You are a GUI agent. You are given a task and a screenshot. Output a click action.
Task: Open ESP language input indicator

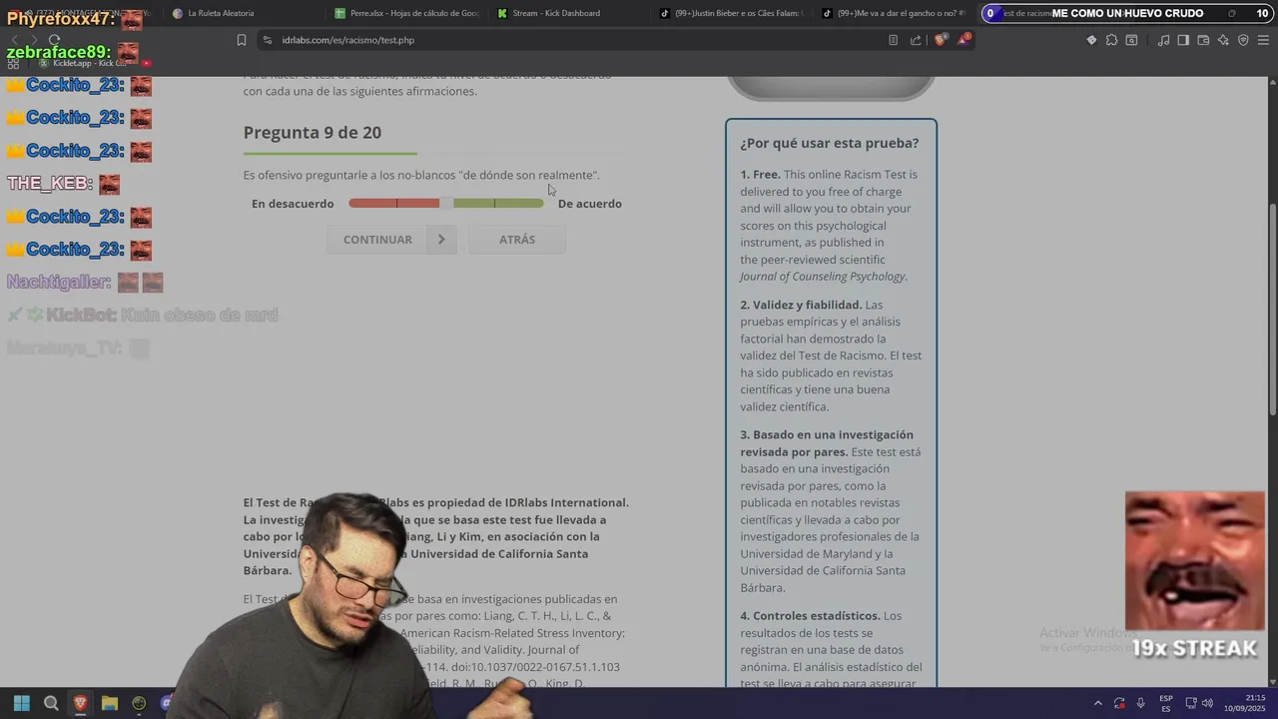tap(1166, 703)
